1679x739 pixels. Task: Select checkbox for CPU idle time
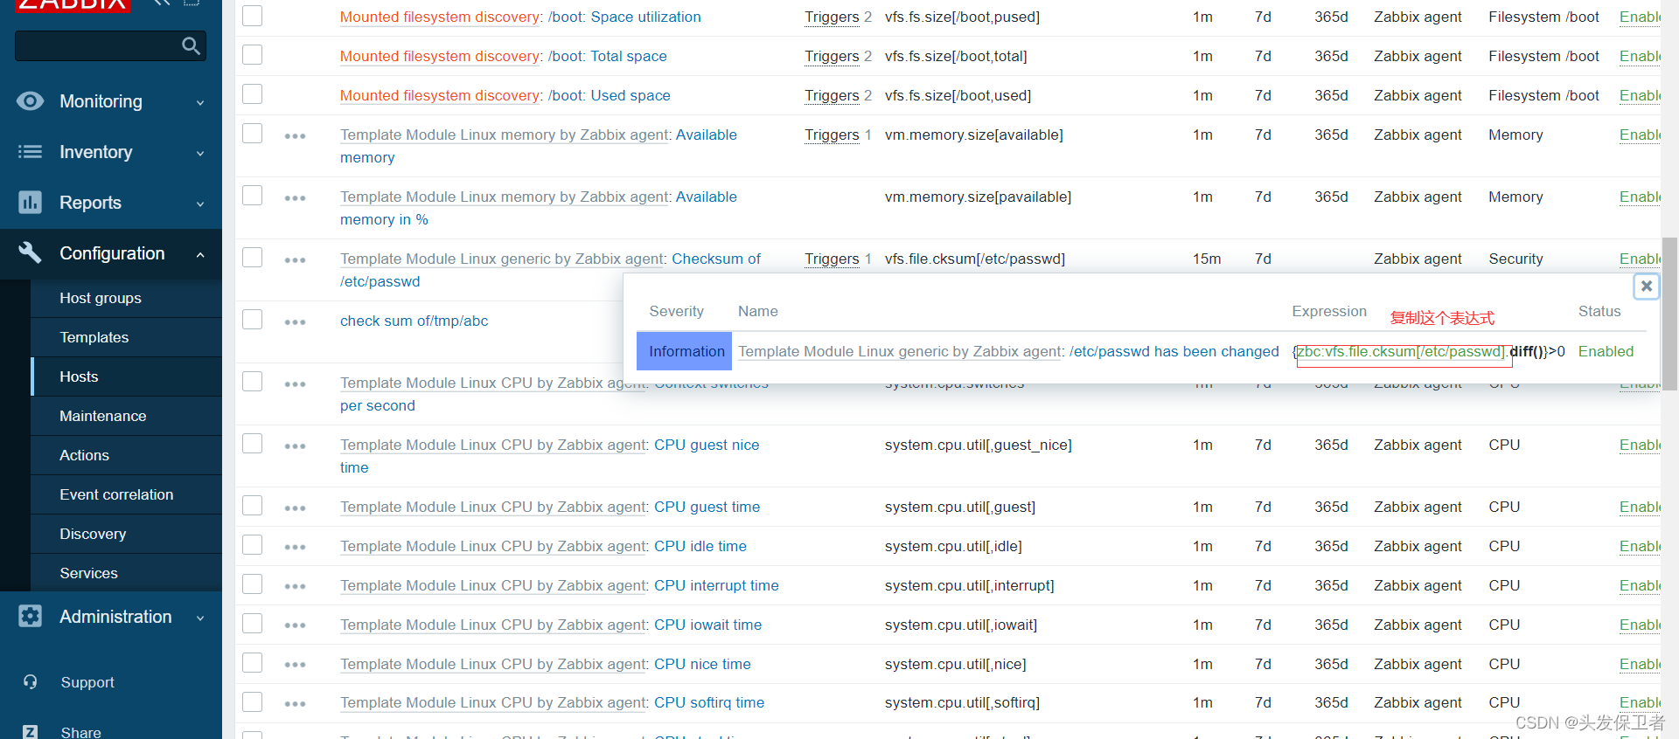pos(252,545)
